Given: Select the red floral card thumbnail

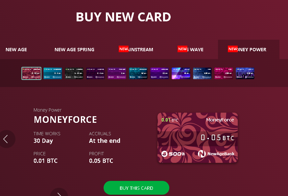Looking at the screenshot, I should (32, 73).
